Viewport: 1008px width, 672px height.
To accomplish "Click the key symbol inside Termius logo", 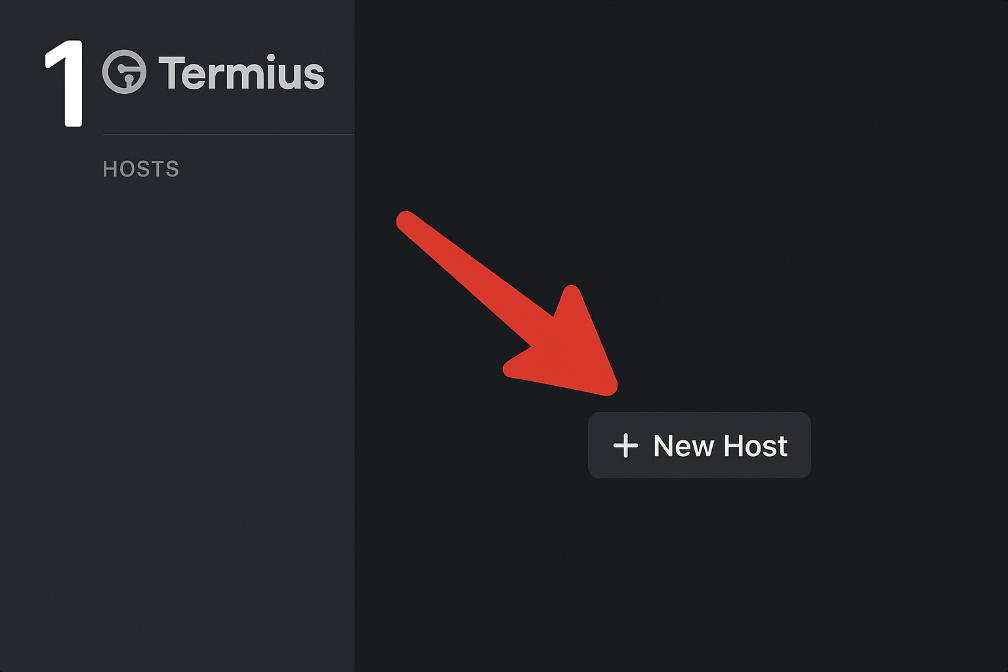I will pos(127,74).
